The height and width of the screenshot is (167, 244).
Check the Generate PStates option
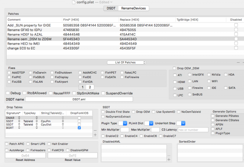[x=213, y=116]
